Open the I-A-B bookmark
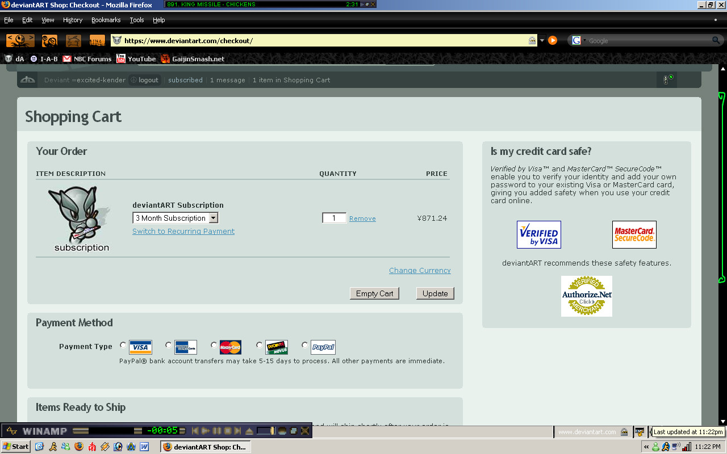This screenshot has height=454, width=727. coord(44,58)
